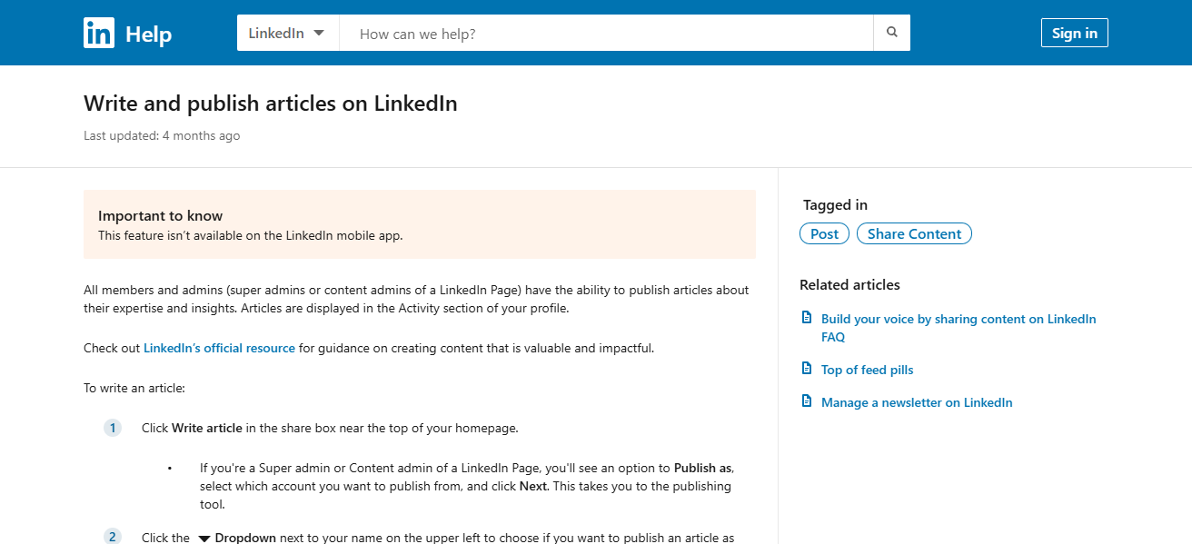Open LinkedIn's official resource link
Viewport: 1192px width, 544px height.
coord(219,348)
